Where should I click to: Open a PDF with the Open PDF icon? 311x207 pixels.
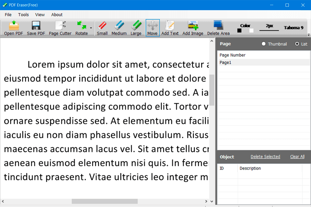point(13,27)
